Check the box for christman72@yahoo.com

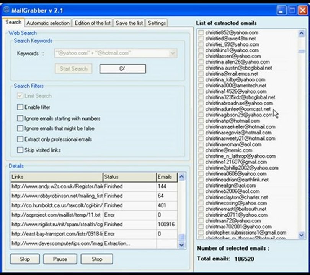(201, 220)
